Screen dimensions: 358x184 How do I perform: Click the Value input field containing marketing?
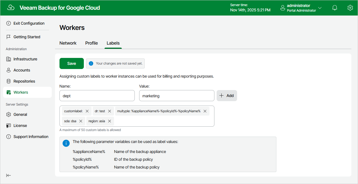tap(177, 96)
